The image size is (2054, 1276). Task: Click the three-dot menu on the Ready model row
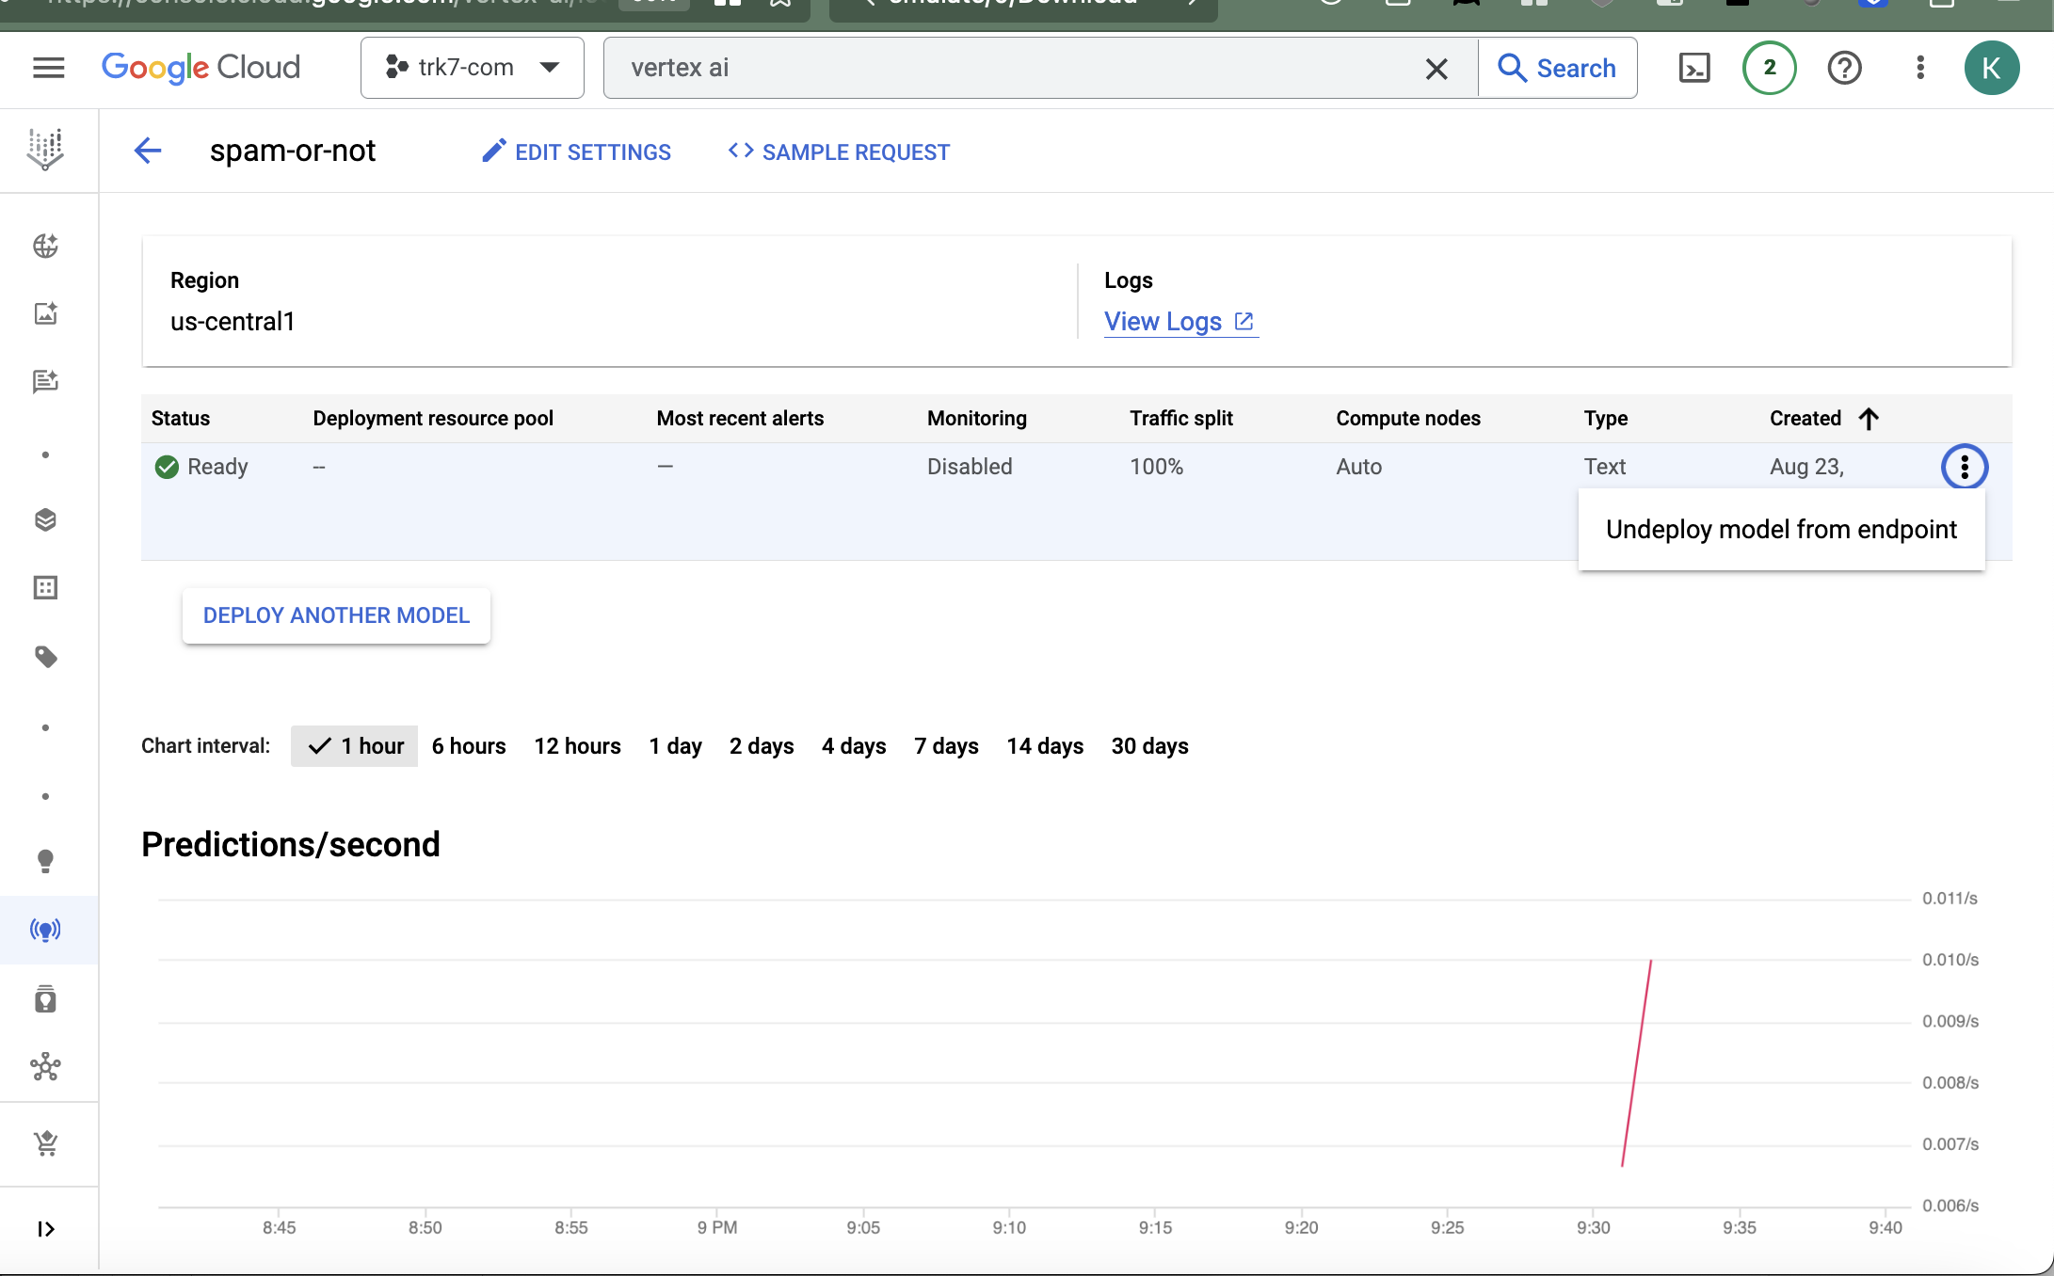coord(1965,468)
